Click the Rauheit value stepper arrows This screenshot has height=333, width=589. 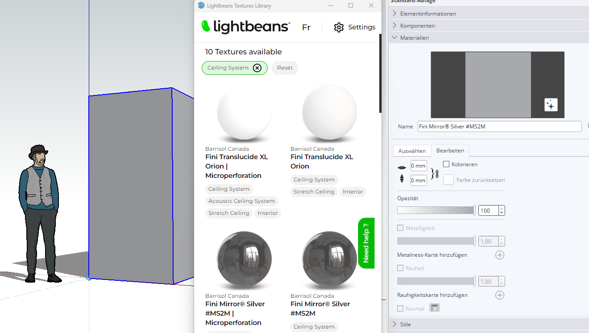point(502,282)
